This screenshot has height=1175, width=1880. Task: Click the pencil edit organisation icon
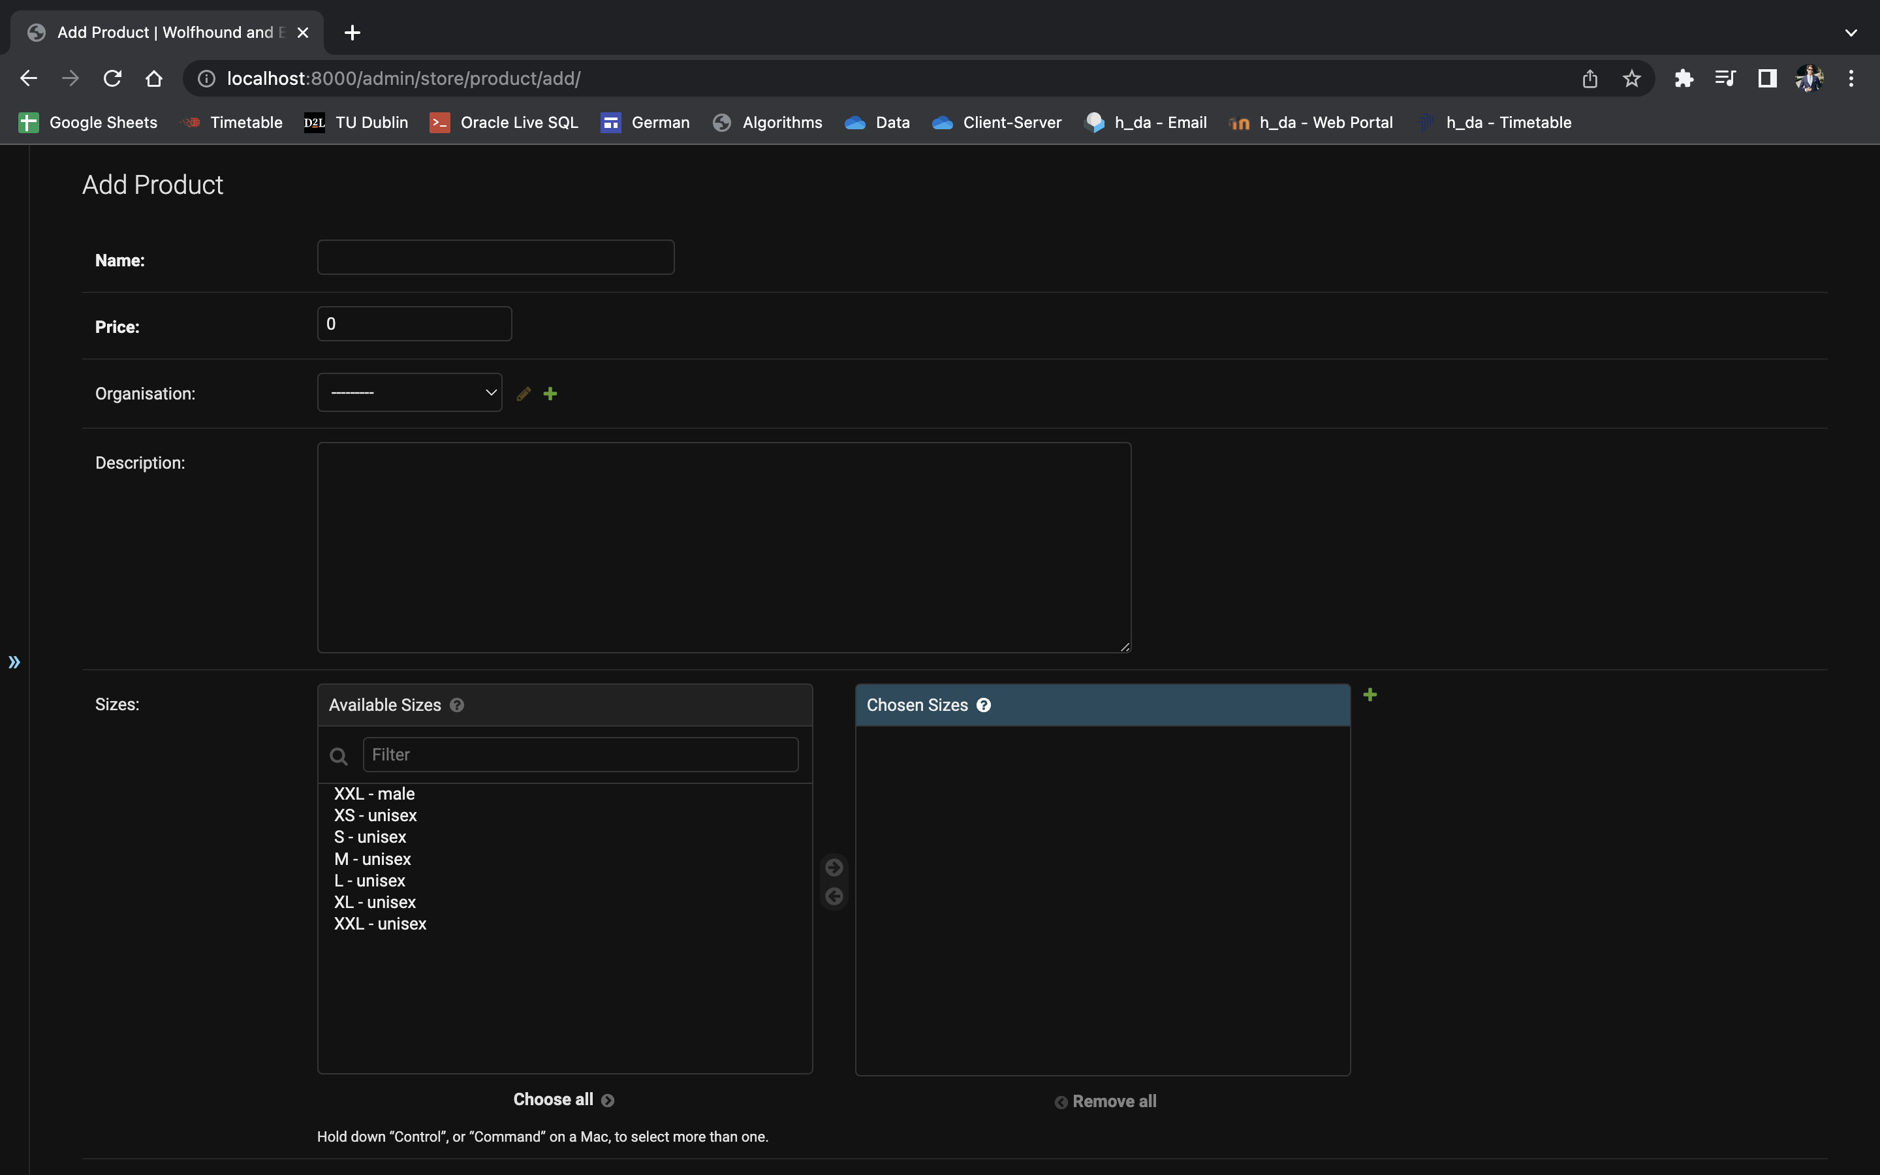tap(524, 394)
